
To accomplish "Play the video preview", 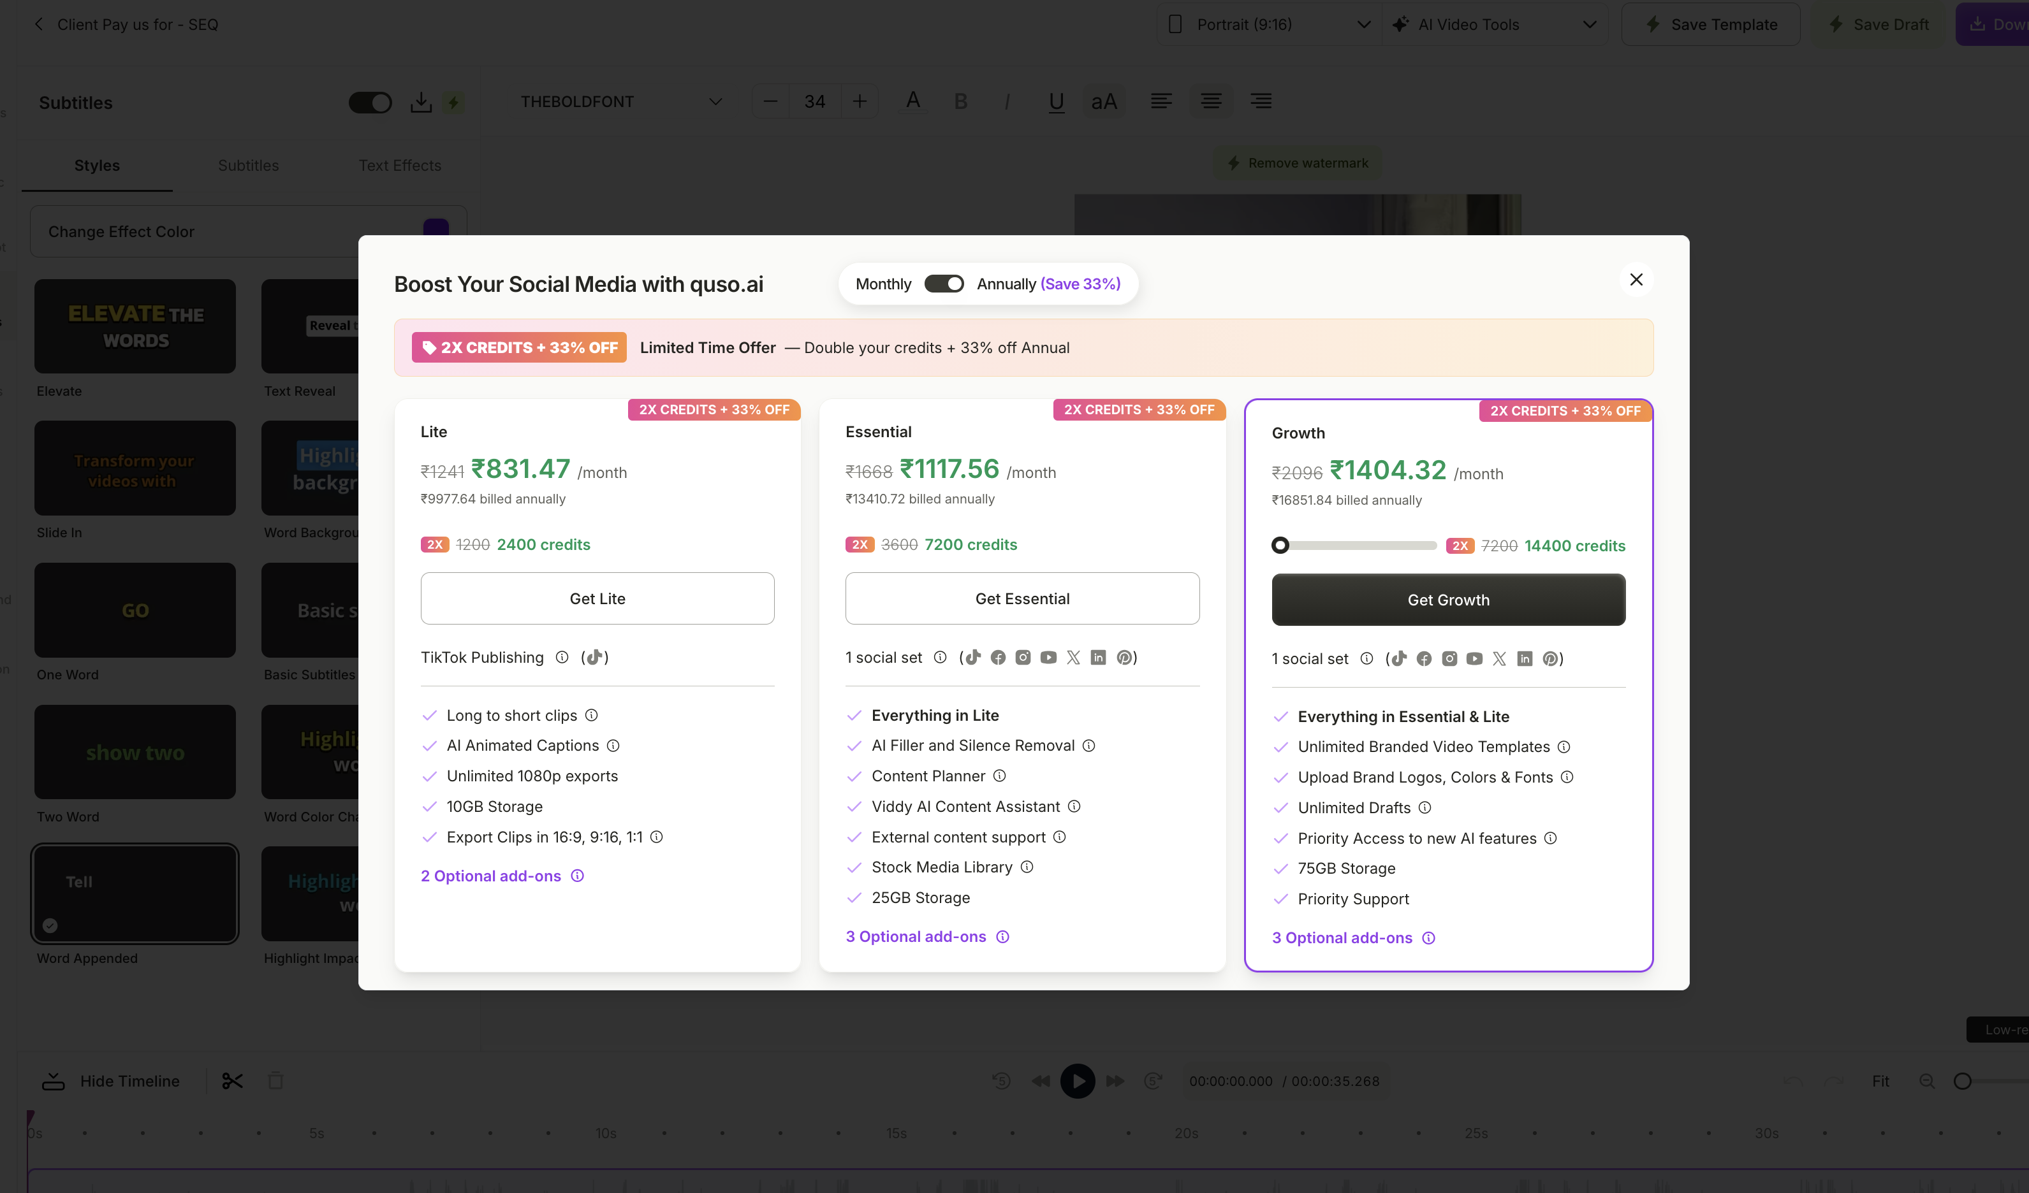I will [1077, 1080].
